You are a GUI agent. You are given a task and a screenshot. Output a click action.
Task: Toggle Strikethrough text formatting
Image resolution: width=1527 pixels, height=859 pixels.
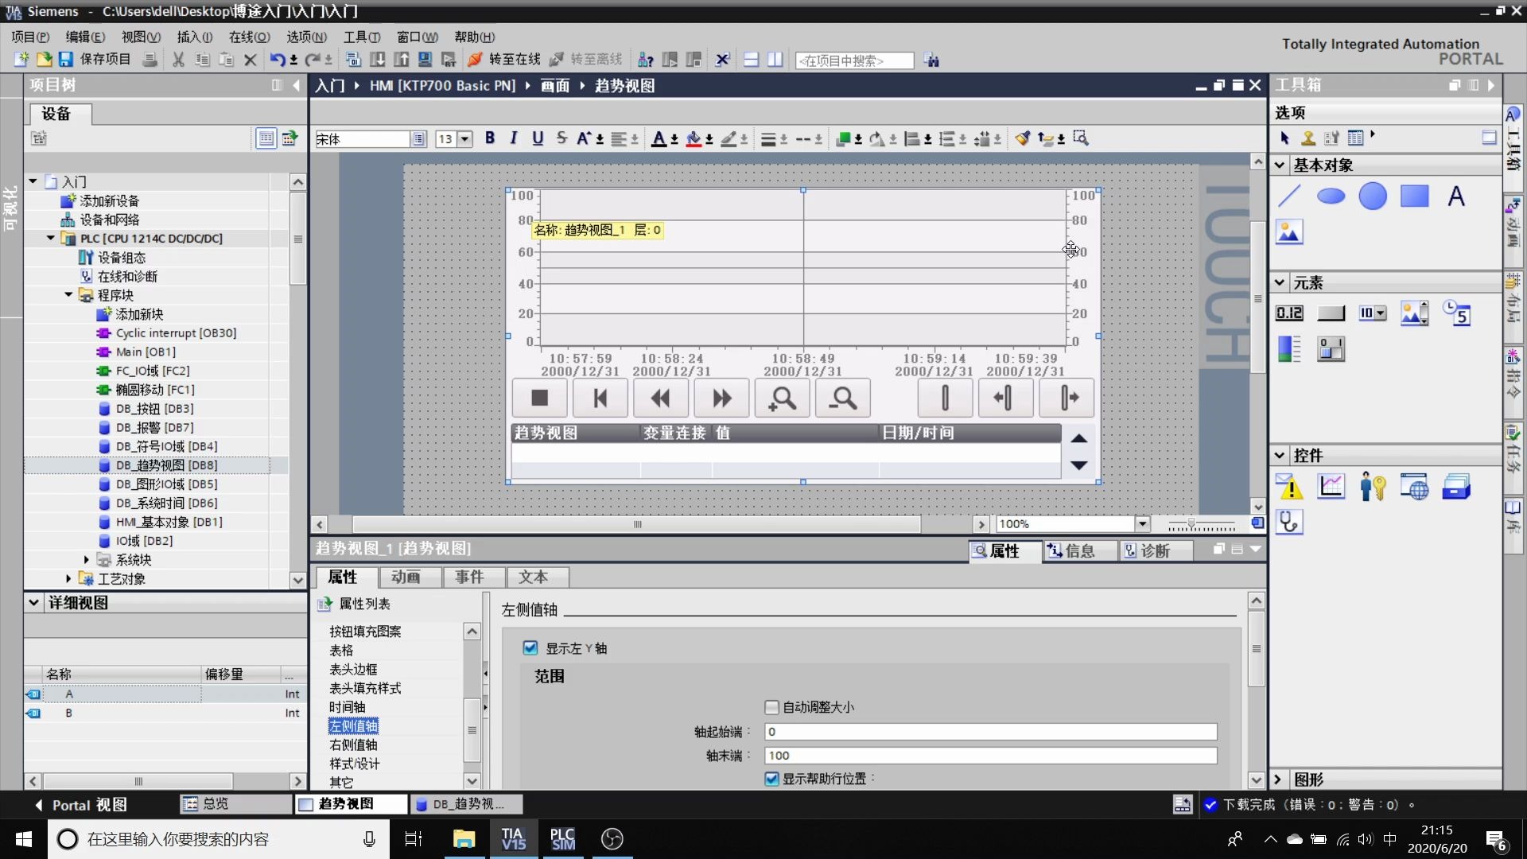pos(561,138)
